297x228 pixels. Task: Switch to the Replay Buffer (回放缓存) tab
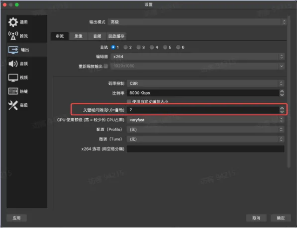pos(116,36)
